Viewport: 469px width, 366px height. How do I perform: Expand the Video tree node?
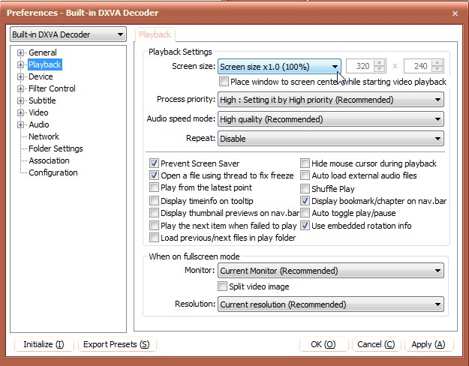(20, 112)
